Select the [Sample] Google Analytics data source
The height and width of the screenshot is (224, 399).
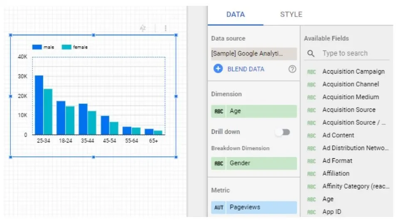254,54
